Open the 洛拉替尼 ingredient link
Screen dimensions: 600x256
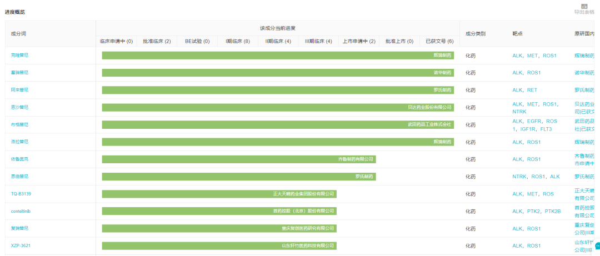tap(19, 142)
